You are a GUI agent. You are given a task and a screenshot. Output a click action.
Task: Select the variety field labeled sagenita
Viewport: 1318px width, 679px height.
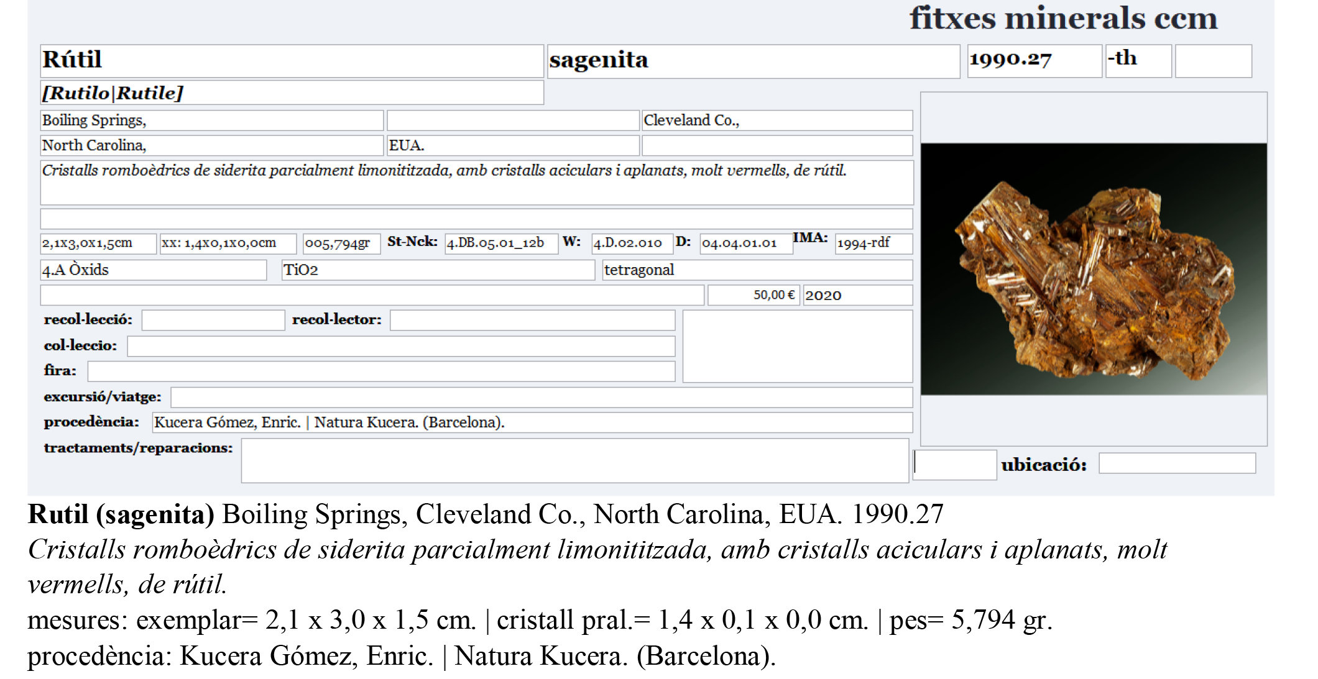point(752,60)
